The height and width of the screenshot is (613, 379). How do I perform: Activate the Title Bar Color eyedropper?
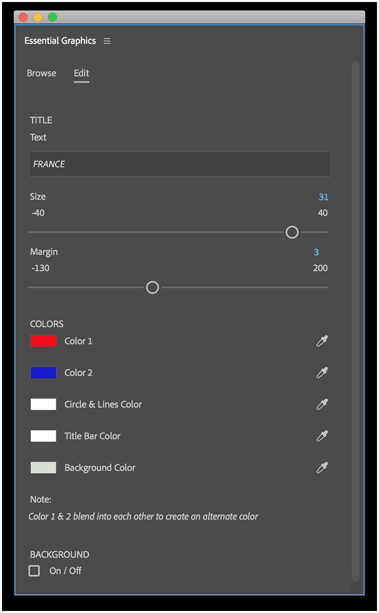(x=322, y=436)
